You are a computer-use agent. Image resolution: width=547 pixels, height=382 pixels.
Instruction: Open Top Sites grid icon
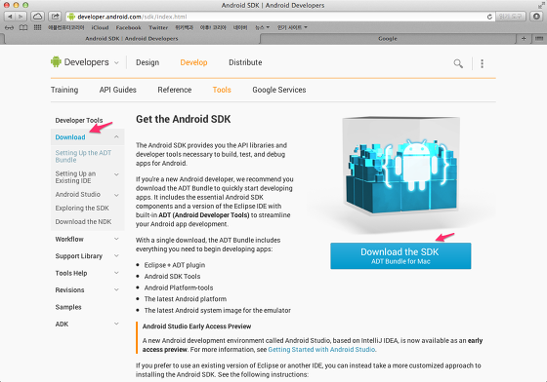(37, 27)
